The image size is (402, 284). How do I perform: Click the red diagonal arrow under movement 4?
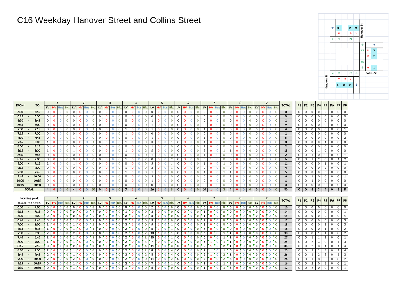coord(357,33)
